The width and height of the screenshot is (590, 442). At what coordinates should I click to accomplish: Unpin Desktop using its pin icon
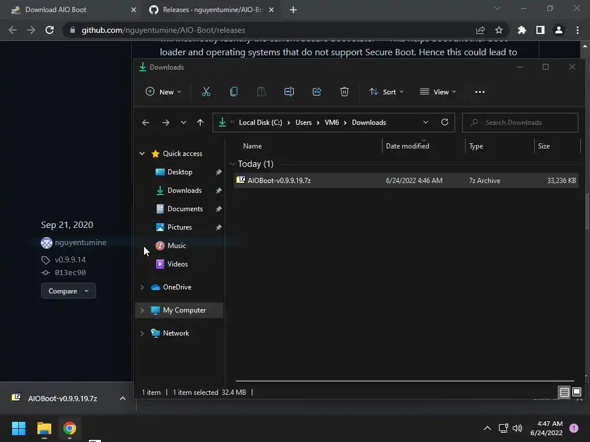pos(218,172)
